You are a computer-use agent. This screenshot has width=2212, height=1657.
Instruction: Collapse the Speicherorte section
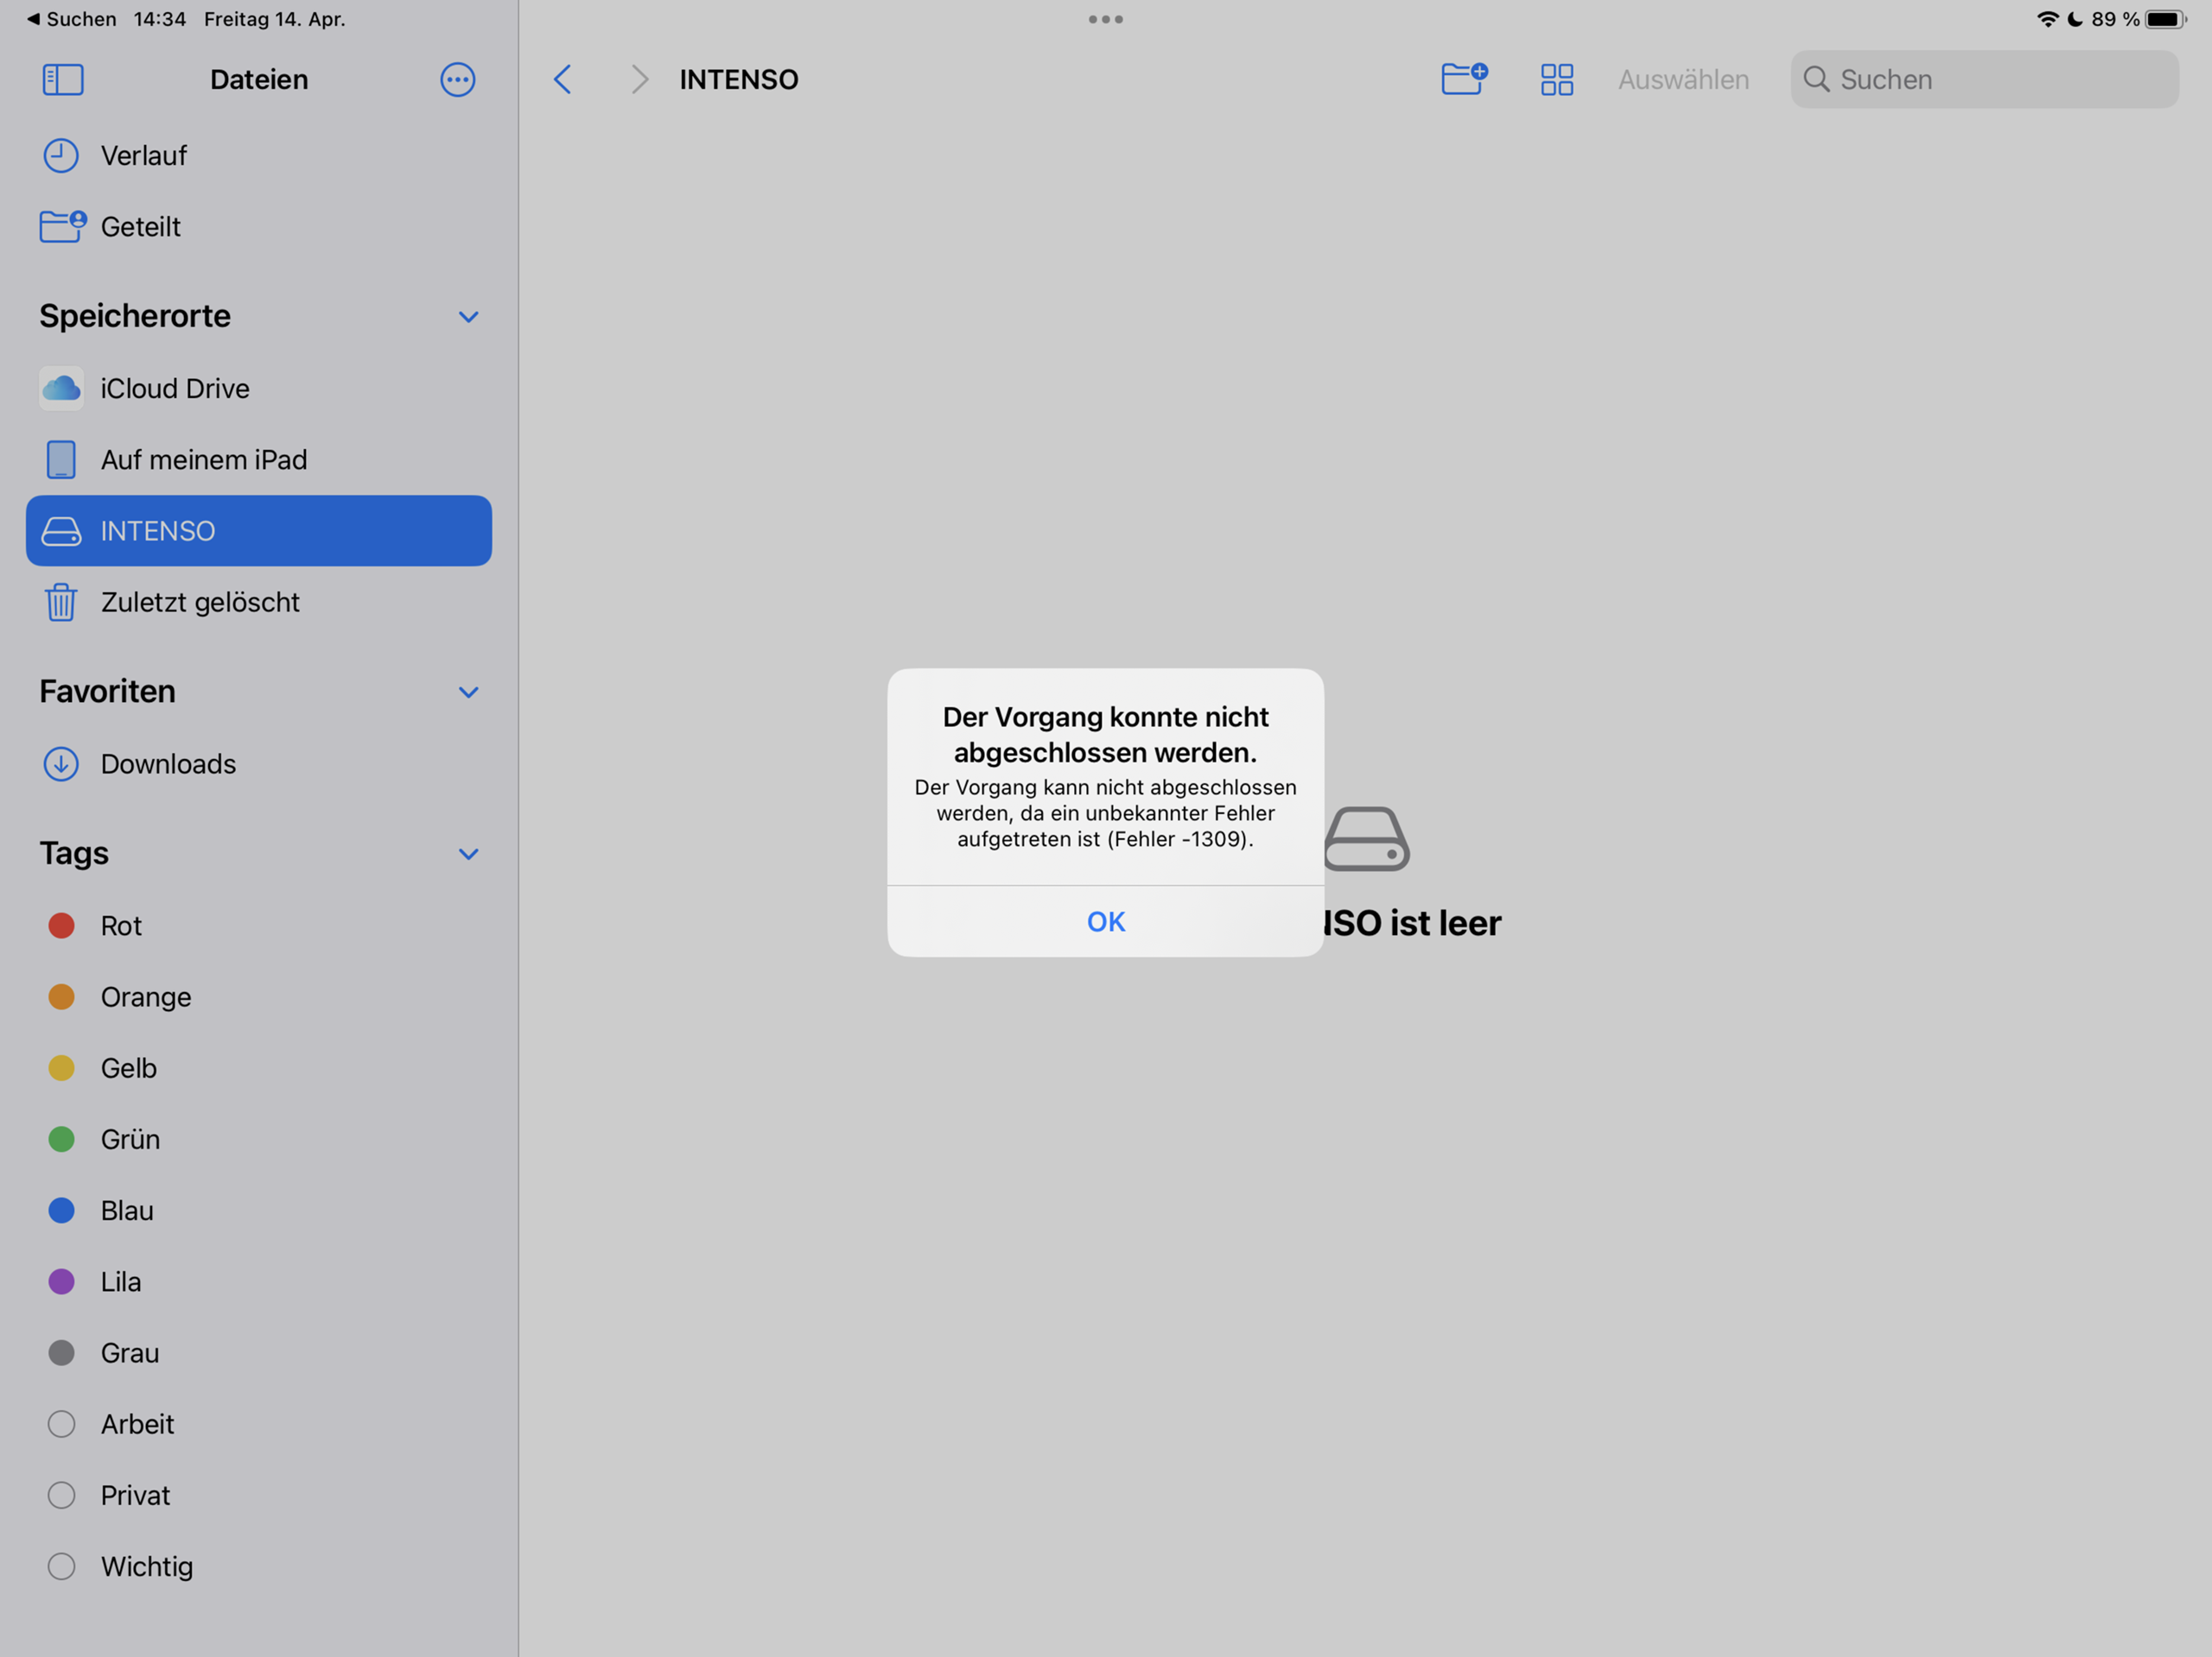tap(468, 317)
